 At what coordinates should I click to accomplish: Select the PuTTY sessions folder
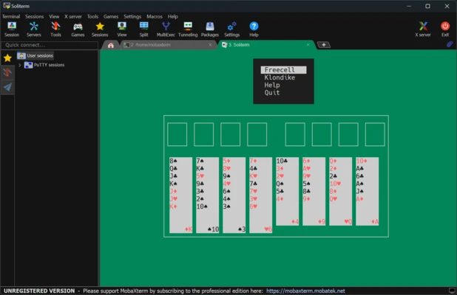coord(44,65)
